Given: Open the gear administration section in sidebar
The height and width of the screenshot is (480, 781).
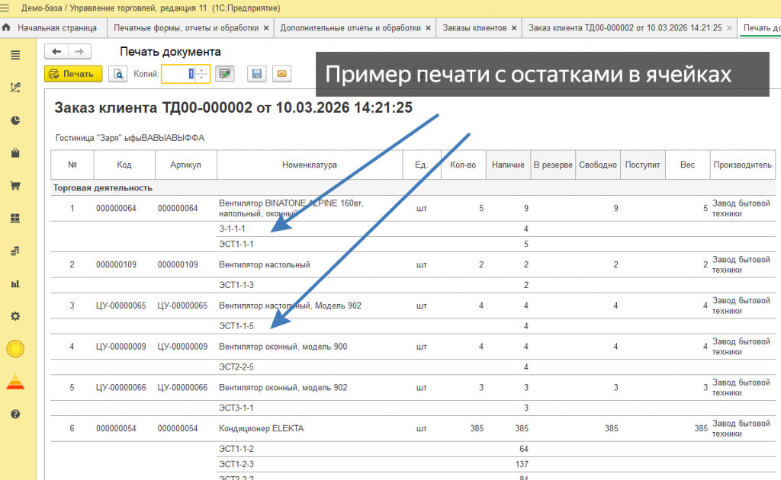Looking at the screenshot, I should pos(15,316).
